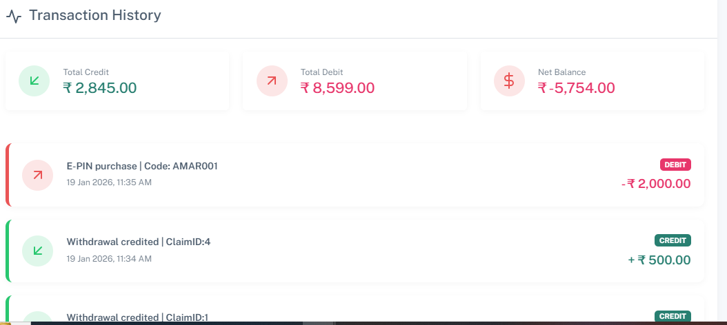Click the 11:34 AM transaction timestamp
This screenshot has height=325, width=727.
coord(109,258)
